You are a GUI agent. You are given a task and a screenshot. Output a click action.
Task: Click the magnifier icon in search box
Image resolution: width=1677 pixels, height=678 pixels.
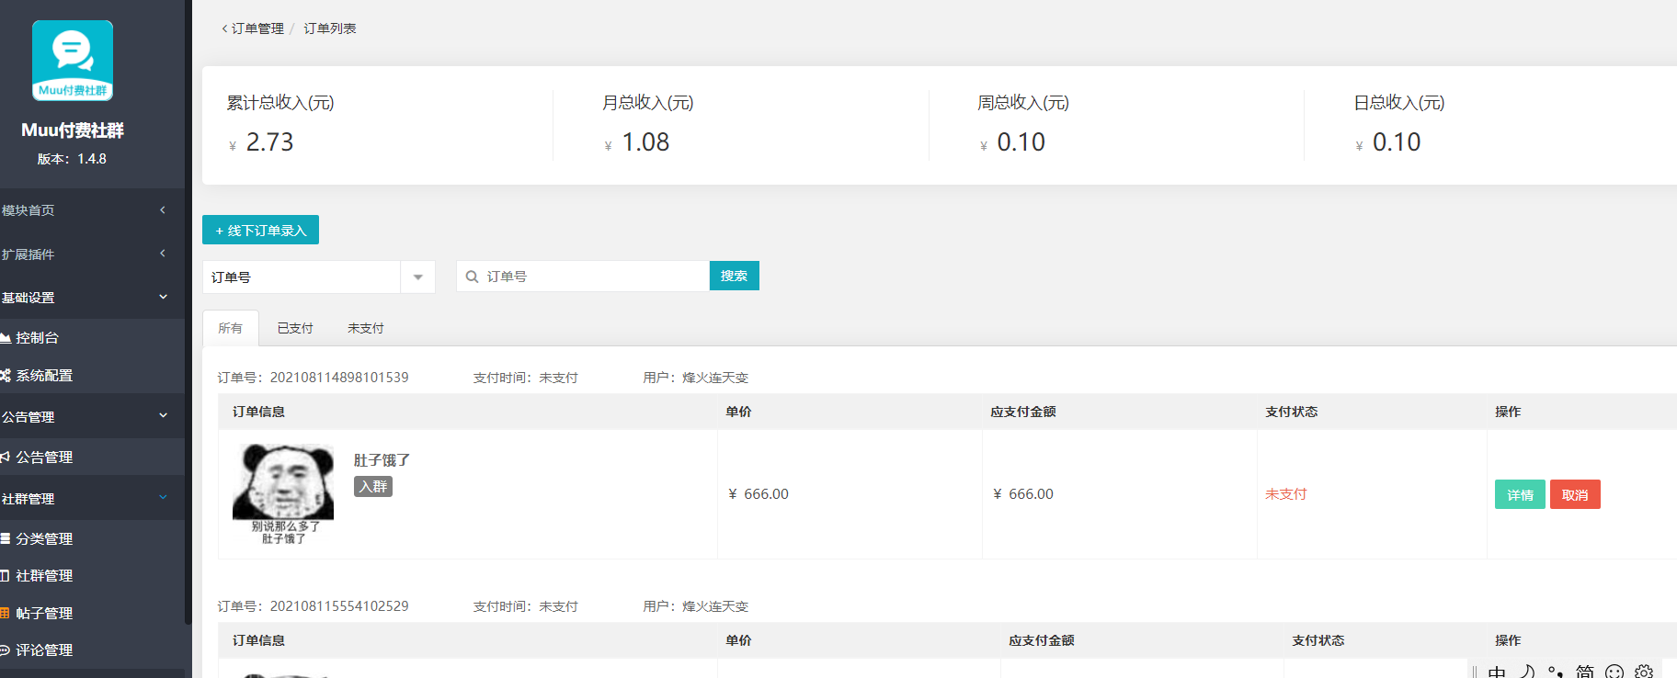tap(472, 277)
